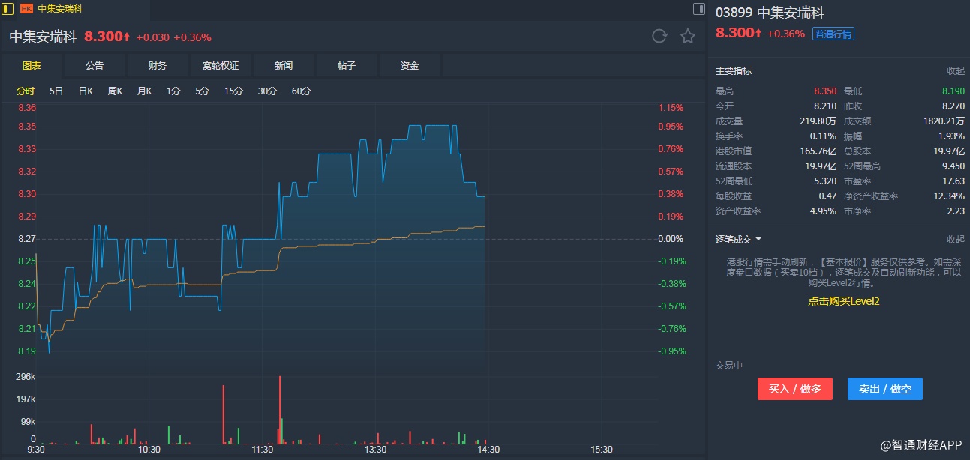Screen dimensions: 970x460
Task: Click the 卖出 / 做空 button
Action: tap(884, 389)
